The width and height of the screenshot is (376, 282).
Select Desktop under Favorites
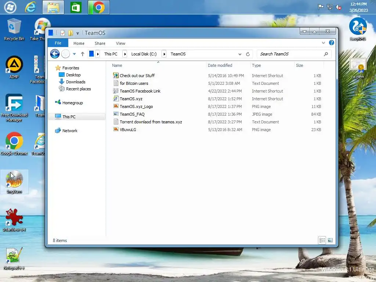pos(73,75)
